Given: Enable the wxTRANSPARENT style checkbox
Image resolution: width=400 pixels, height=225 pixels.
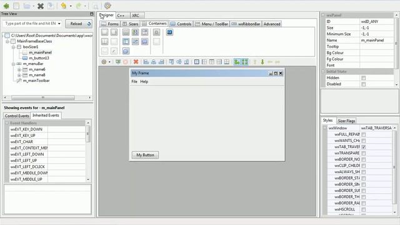Looking at the screenshot, I should (x=364, y=153).
